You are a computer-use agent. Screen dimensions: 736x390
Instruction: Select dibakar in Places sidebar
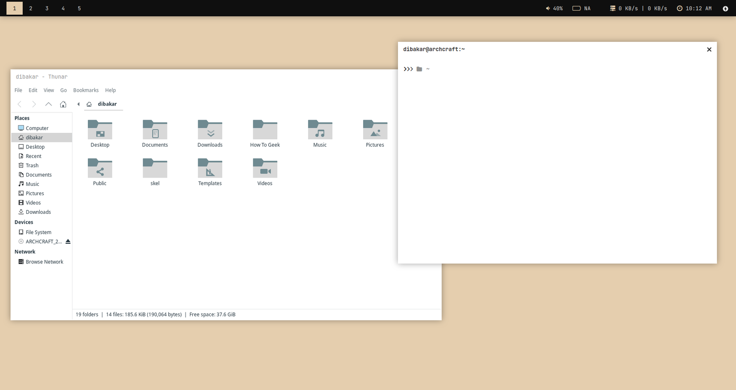point(42,137)
